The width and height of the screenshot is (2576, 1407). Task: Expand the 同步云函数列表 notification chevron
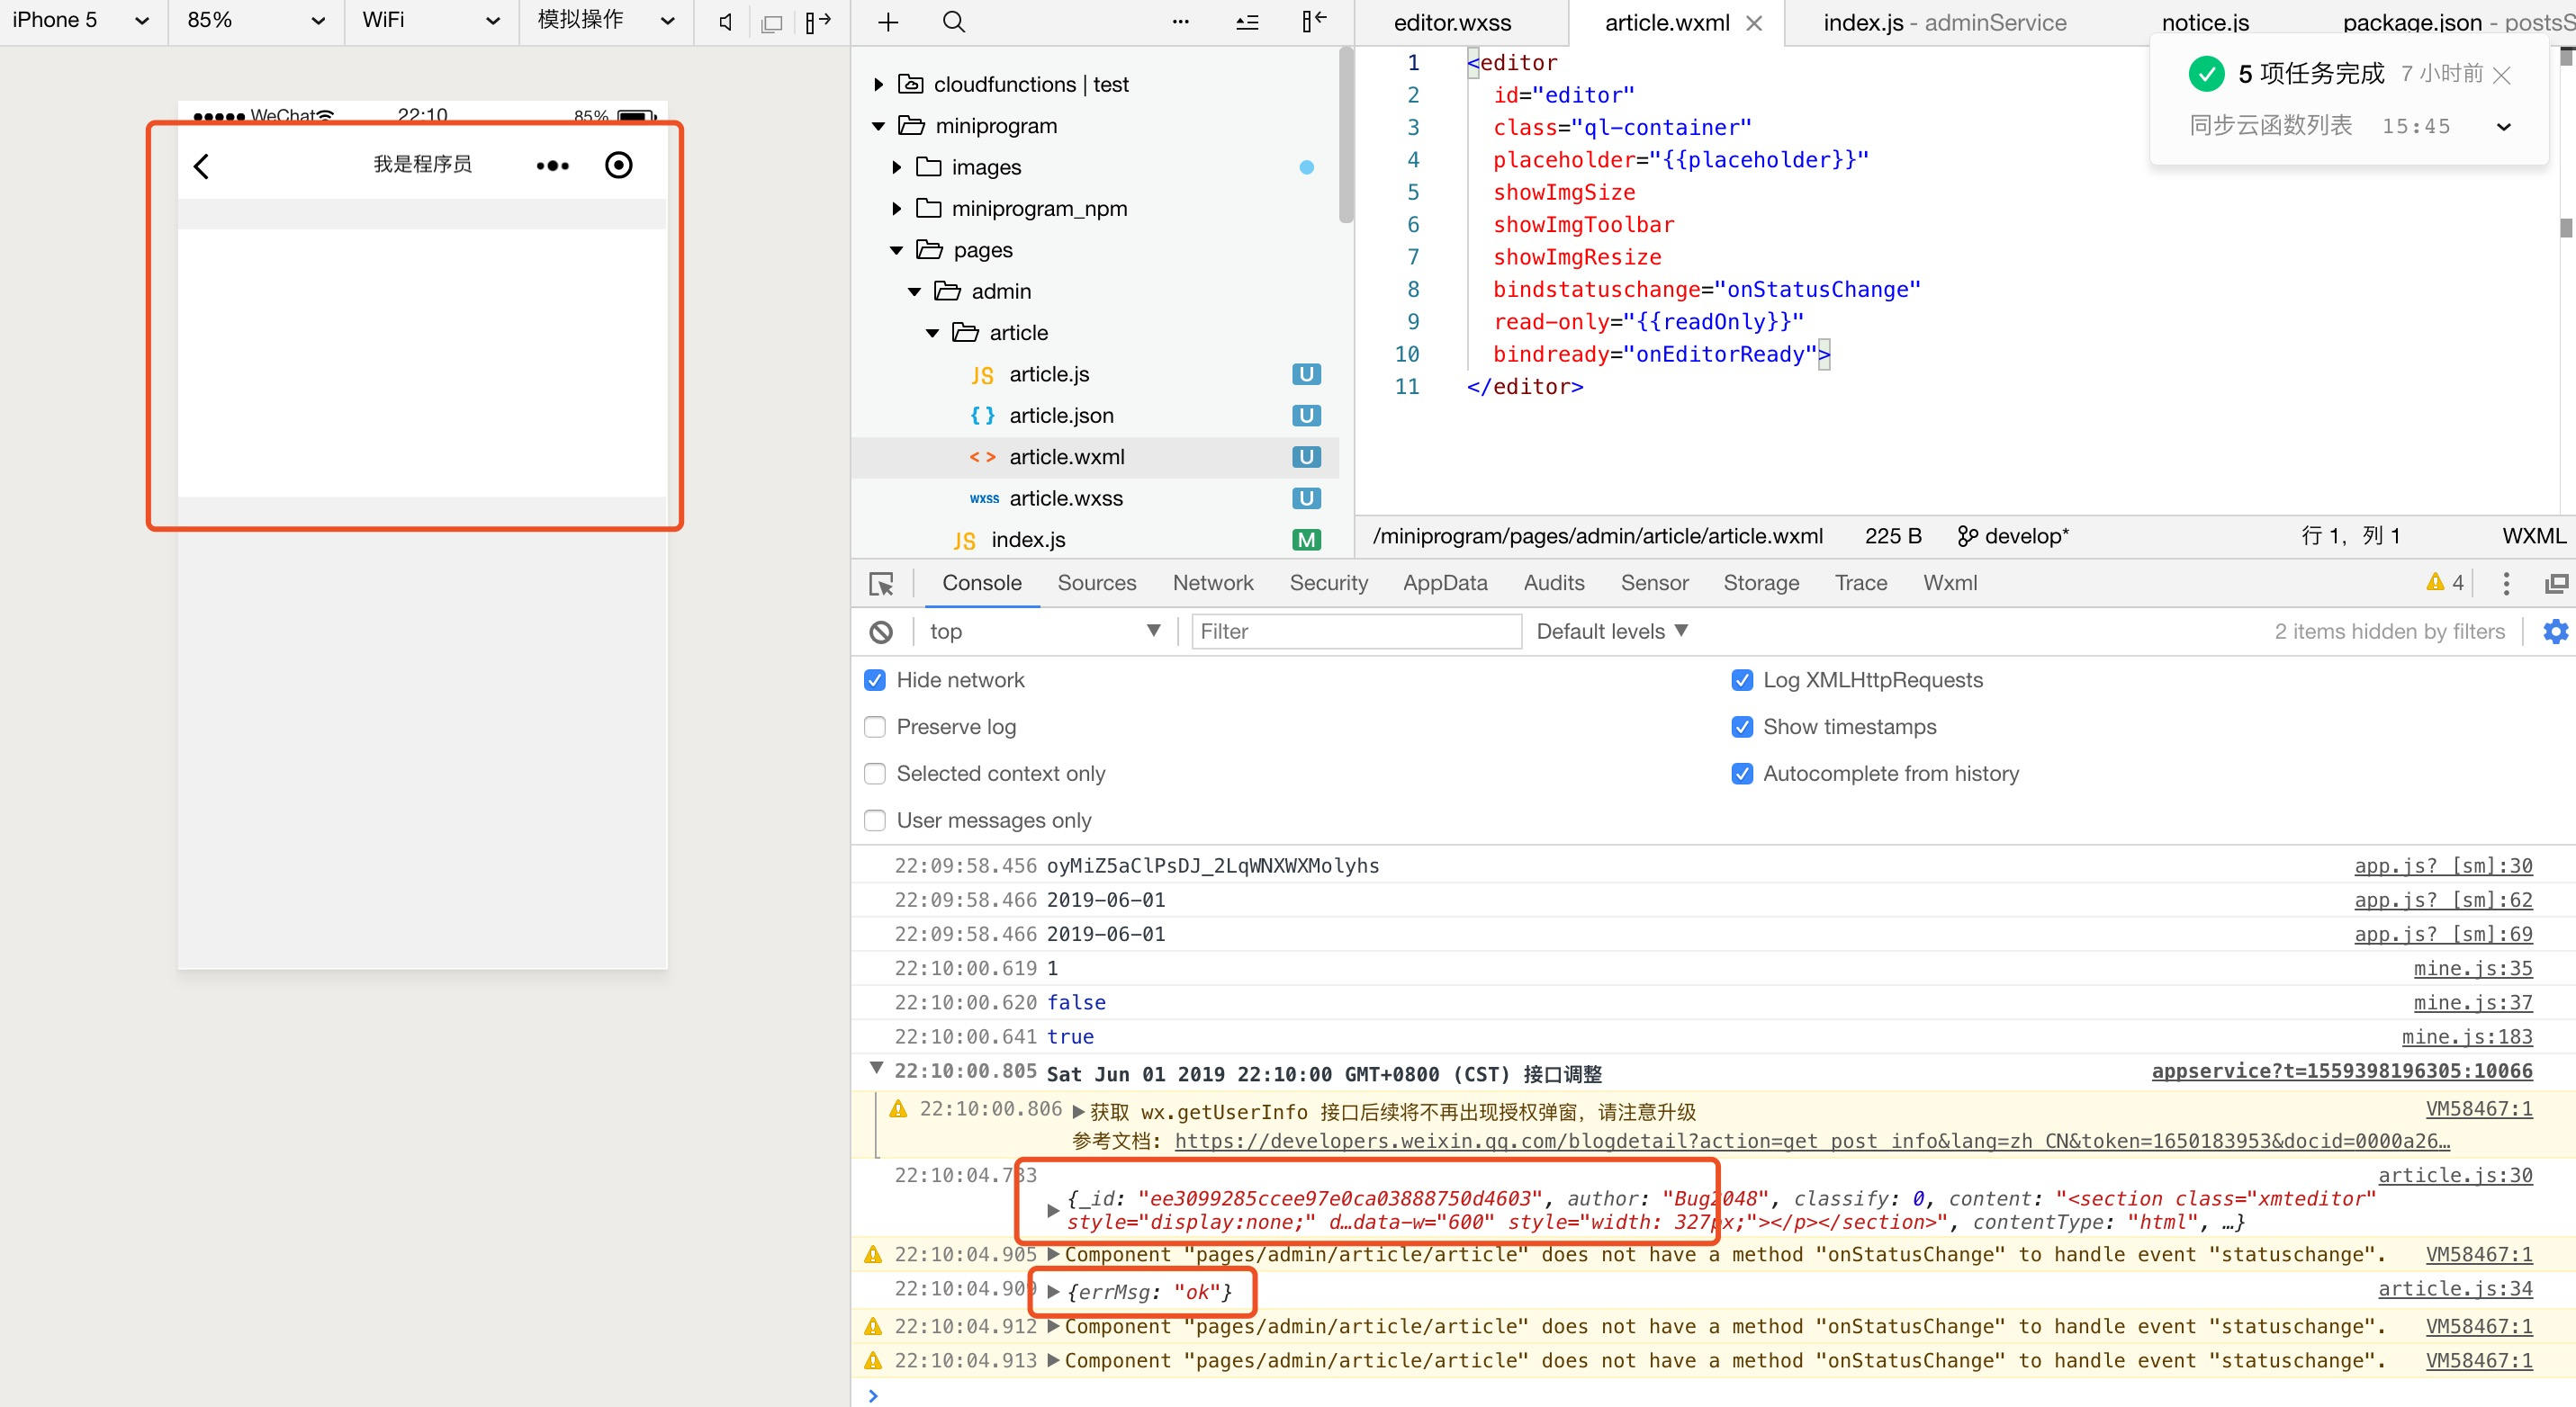click(2504, 127)
